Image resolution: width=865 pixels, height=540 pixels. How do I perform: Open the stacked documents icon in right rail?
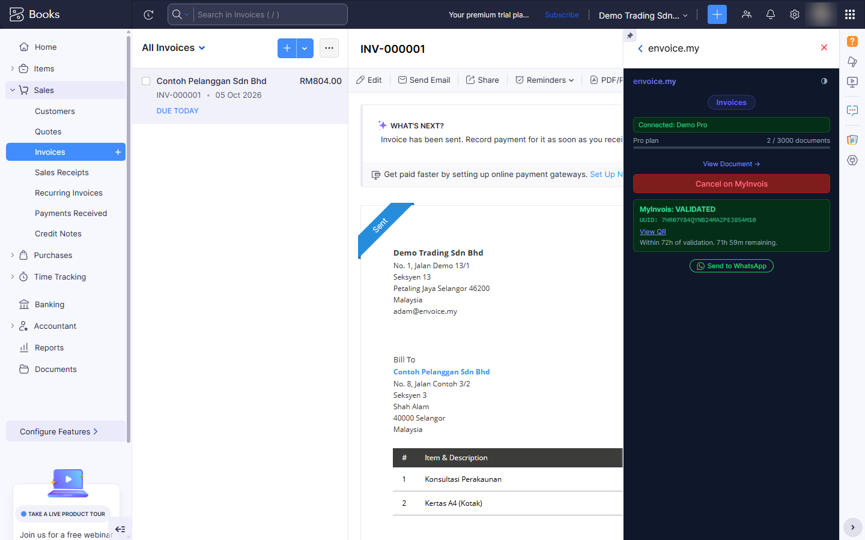pyautogui.click(x=852, y=140)
